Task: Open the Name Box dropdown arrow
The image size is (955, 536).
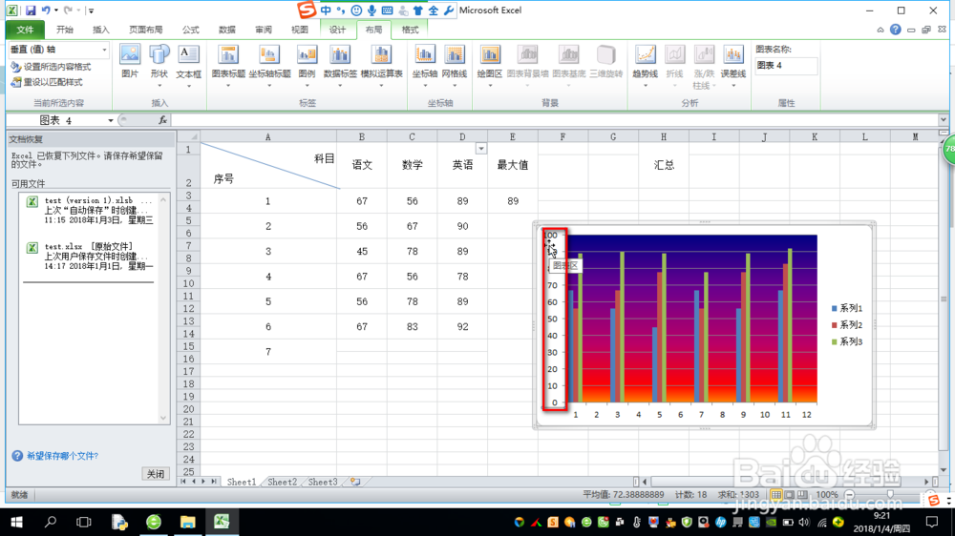Action: [x=110, y=120]
